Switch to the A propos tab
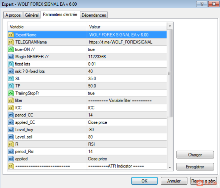The height and width of the screenshot is (188, 220). pyautogui.click(x=13, y=15)
